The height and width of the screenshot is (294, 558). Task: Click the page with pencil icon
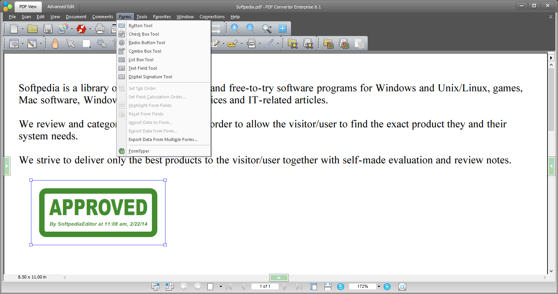[x=32, y=43]
